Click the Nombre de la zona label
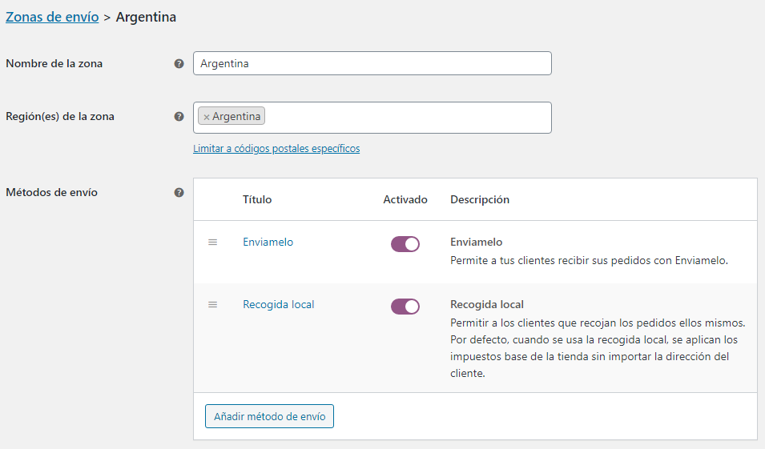765x449 pixels. coord(54,64)
